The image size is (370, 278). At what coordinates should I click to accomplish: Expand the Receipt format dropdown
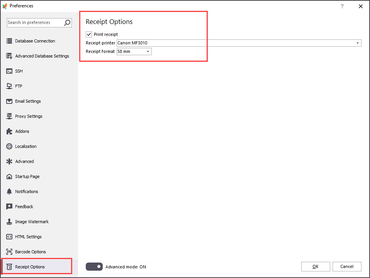(148, 51)
